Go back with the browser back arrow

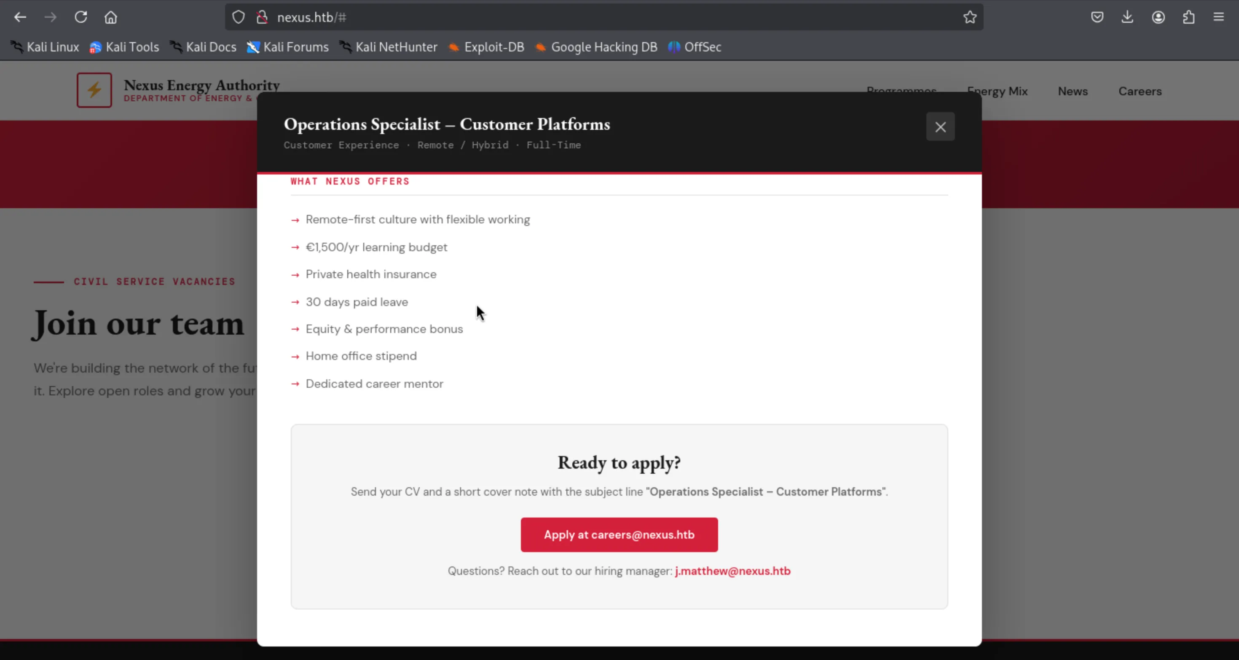click(20, 17)
